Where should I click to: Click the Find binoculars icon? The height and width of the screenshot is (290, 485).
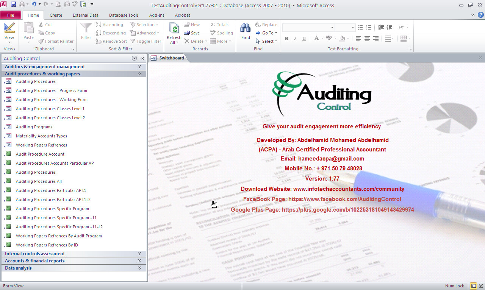246,28
